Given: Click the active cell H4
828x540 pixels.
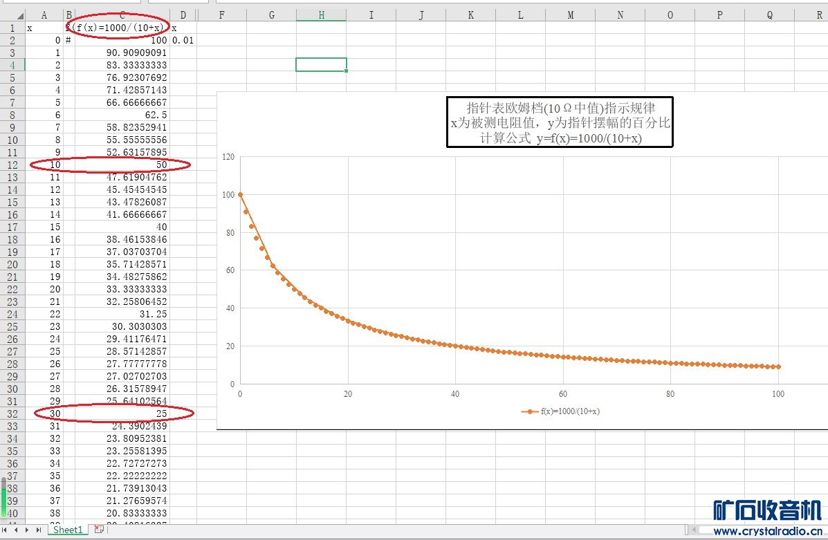Looking at the screenshot, I should click(x=321, y=65).
